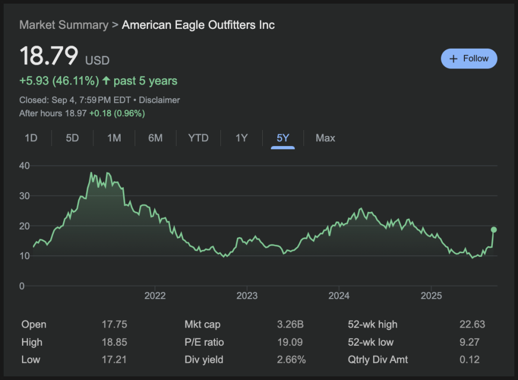Viewport: 518px width, 380px height.
Task: Click the Div yield label
Action: (x=204, y=360)
